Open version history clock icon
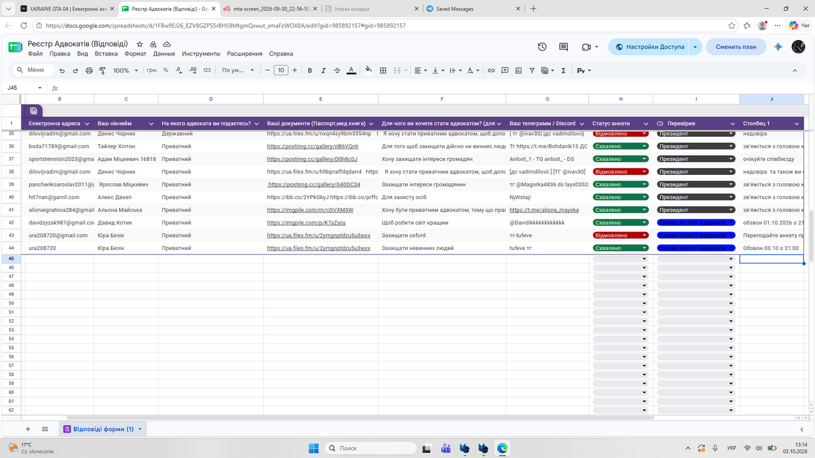This screenshot has width=815, height=458. point(542,47)
